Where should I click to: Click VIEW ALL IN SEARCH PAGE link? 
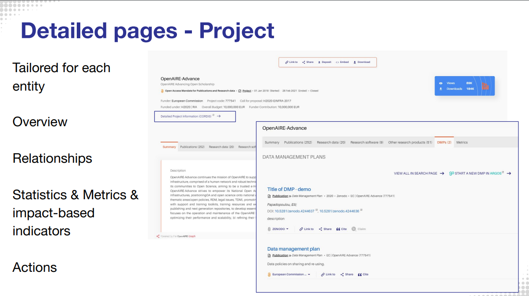coord(415,174)
